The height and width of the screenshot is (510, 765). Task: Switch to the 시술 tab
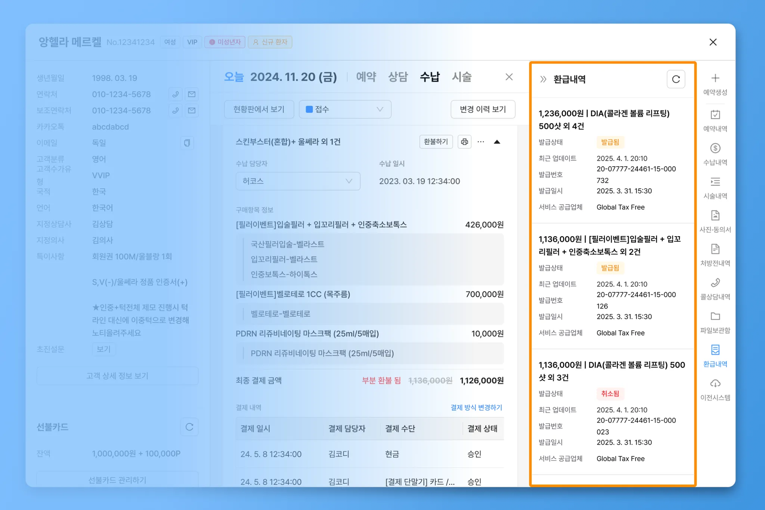pyautogui.click(x=461, y=77)
